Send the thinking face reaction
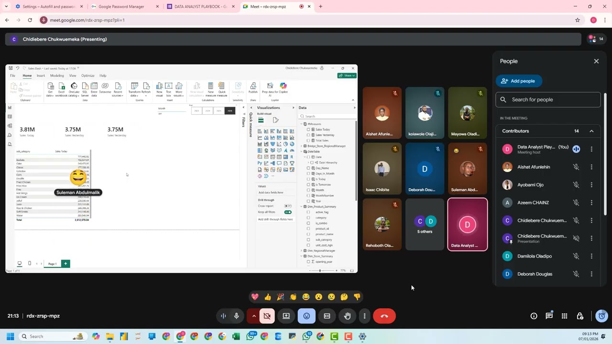 344,297
